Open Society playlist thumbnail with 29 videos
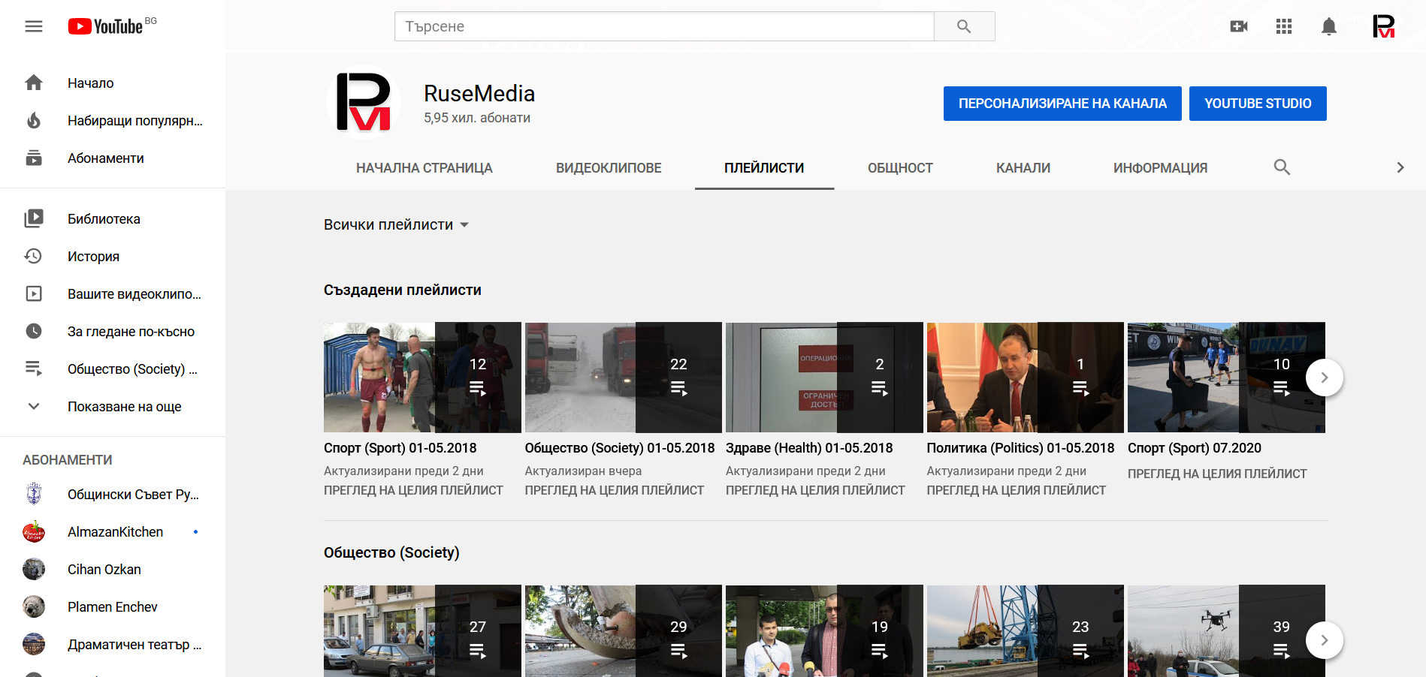 (623, 631)
